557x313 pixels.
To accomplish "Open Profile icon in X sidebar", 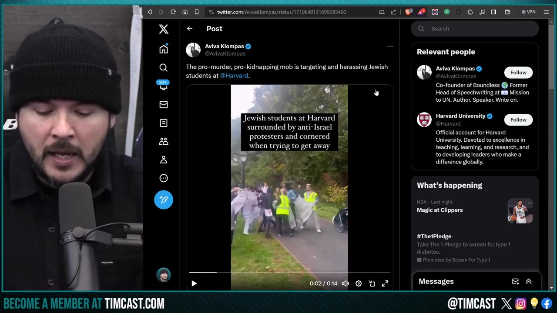I will [x=164, y=160].
